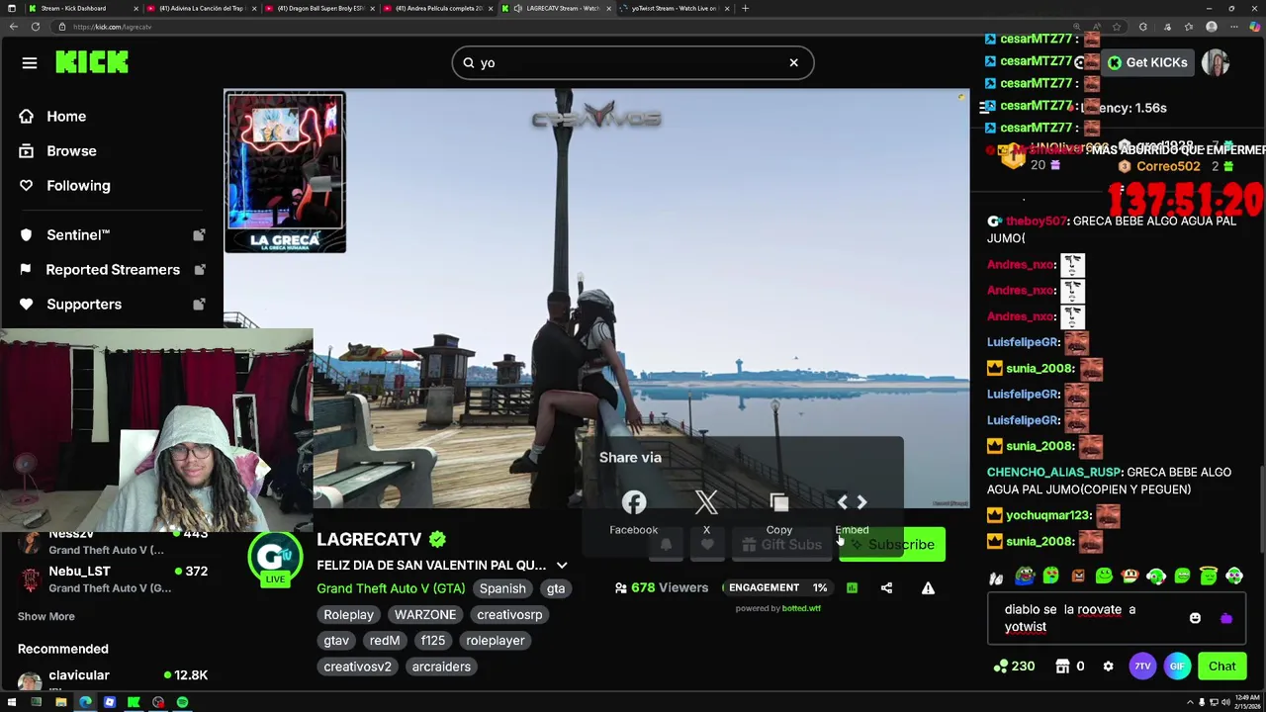This screenshot has height=712, width=1266.
Task: Open the 7TV emotes button
Action: pos(1142,667)
